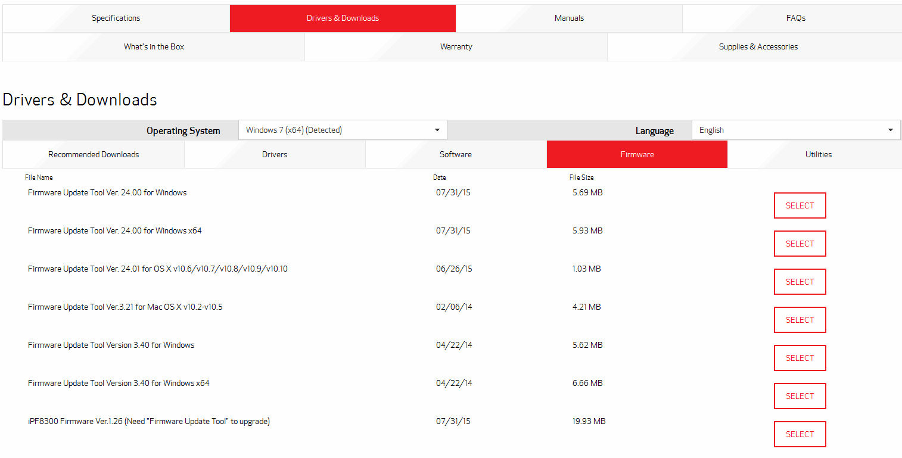Show the Utilities downloads section
The width and height of the screenshot is (902, 458).
(x=817, y=154)
